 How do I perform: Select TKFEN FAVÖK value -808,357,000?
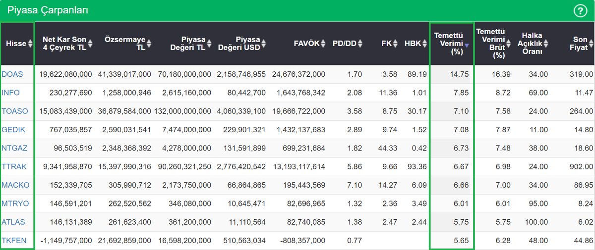click(x=302, y=241)
